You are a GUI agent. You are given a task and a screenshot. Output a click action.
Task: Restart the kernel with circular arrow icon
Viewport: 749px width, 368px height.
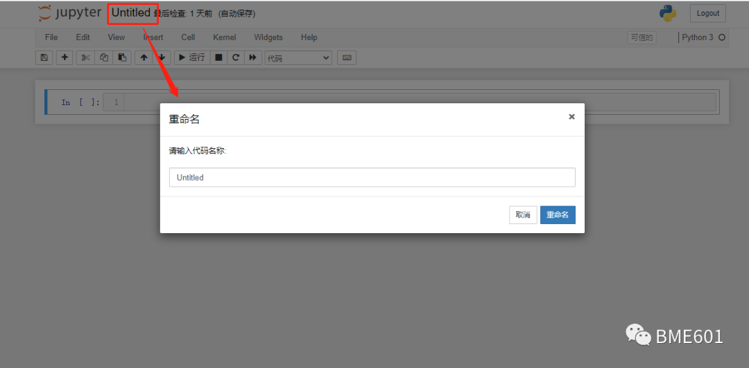pyautogui.click(x=236, y=57)
